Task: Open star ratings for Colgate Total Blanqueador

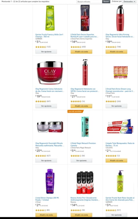Action: pos(111,156)
